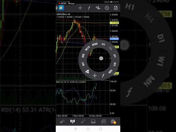
Task: Select D1 timeframe on radial menu
Action: point(114,56)
